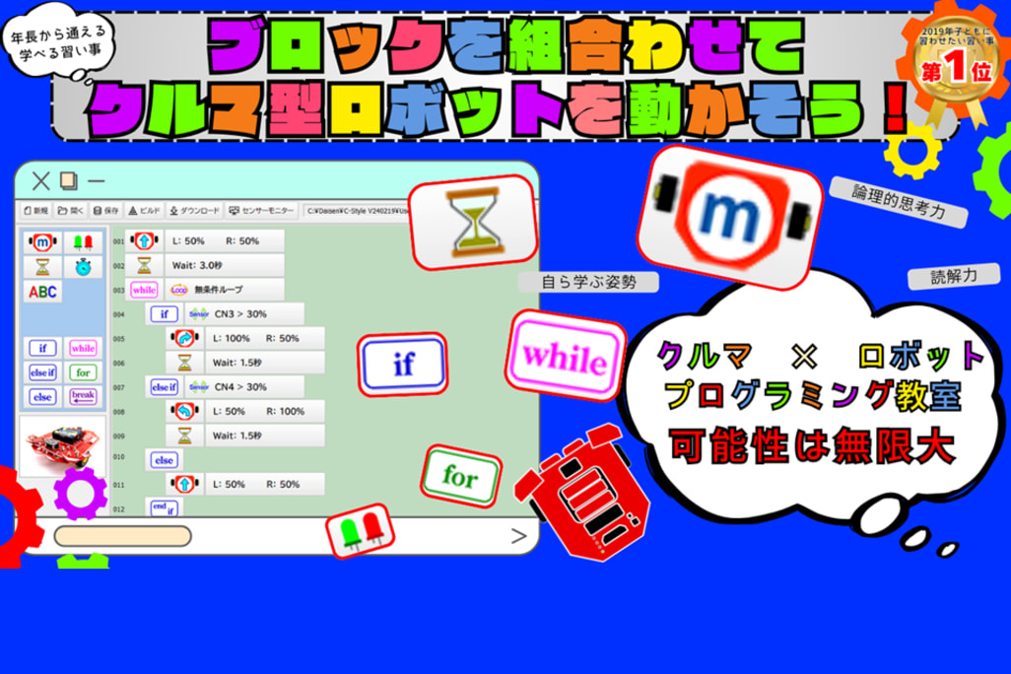1011x674 pixels.
Task: Choose the blue stopwatch timer block in the palette
Action: (83, 267)
